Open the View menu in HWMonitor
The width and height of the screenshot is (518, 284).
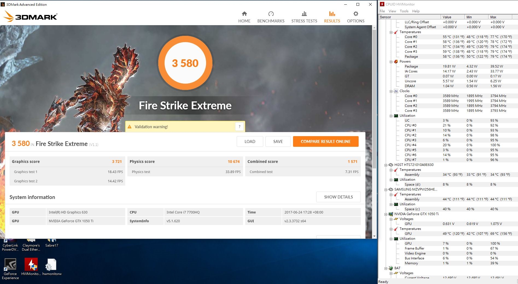click(x=392, y=11)
